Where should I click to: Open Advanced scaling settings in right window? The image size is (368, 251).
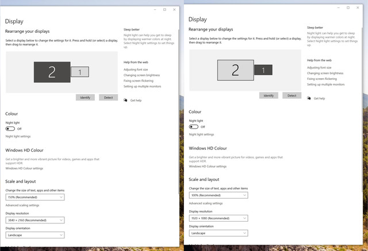pyautogui.click(x=206, y=203)
